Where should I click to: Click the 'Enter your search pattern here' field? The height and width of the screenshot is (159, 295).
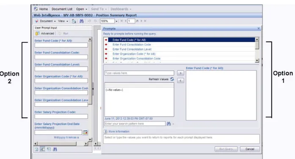click(135, 123)
